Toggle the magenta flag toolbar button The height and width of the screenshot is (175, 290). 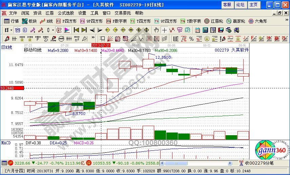click(67, 30)
